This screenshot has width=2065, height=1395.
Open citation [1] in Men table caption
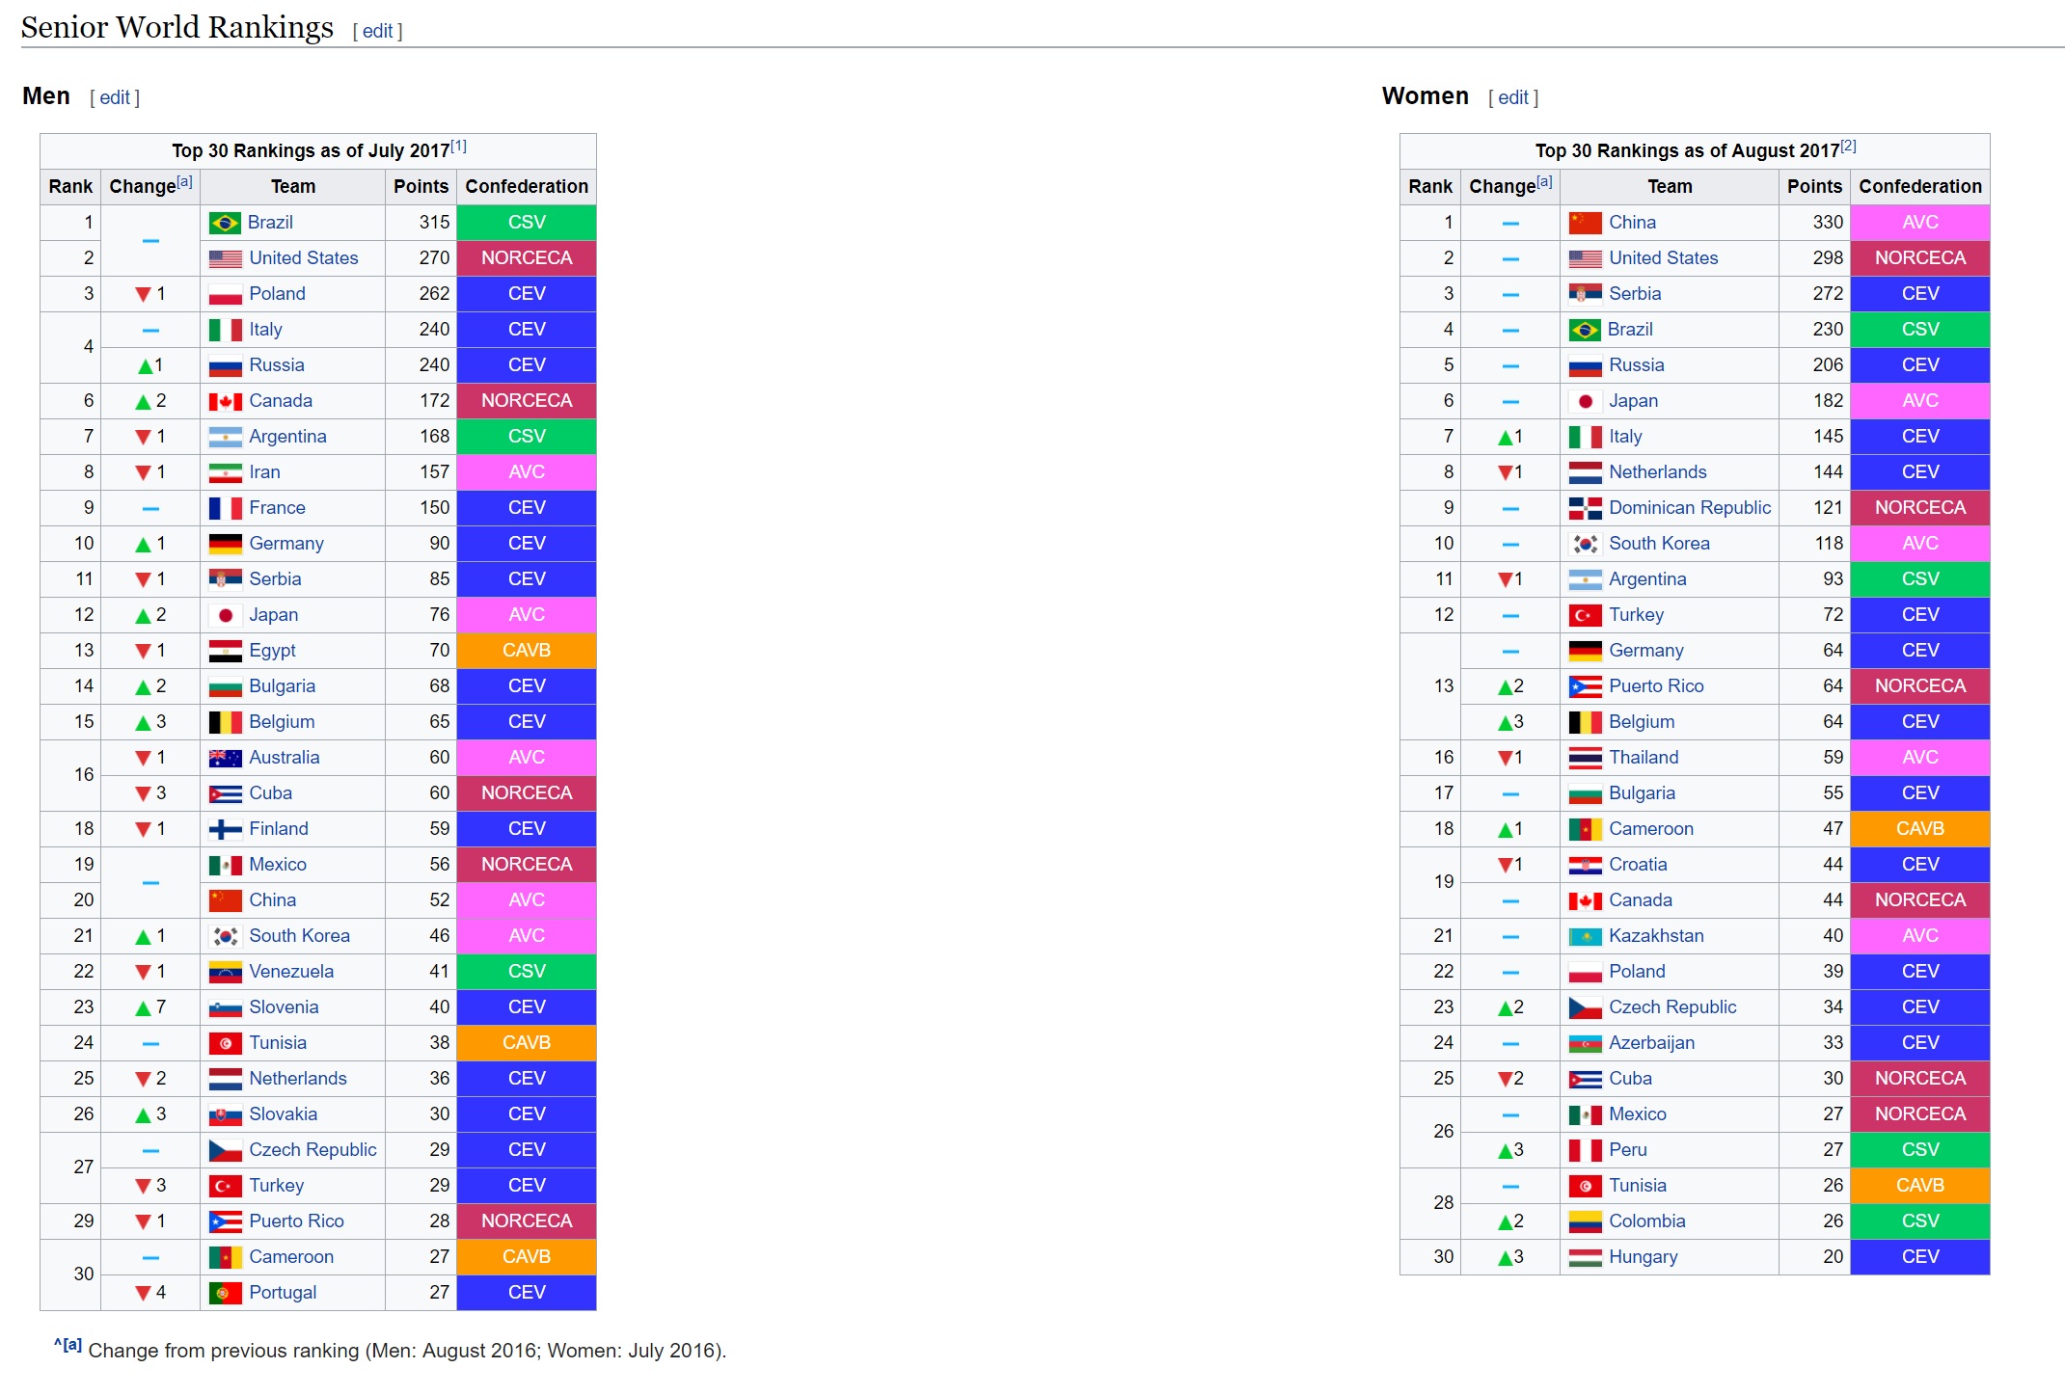[x=458, y=147]
